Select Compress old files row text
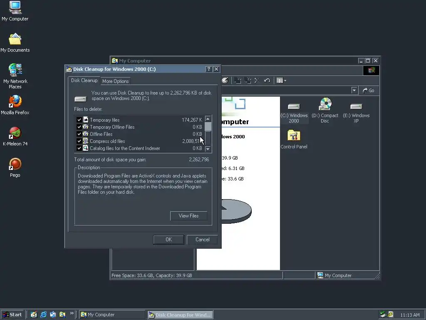Image resolution: width=426 pixels, height=320 pixels. pyautogui.click(x=107, y=141)
